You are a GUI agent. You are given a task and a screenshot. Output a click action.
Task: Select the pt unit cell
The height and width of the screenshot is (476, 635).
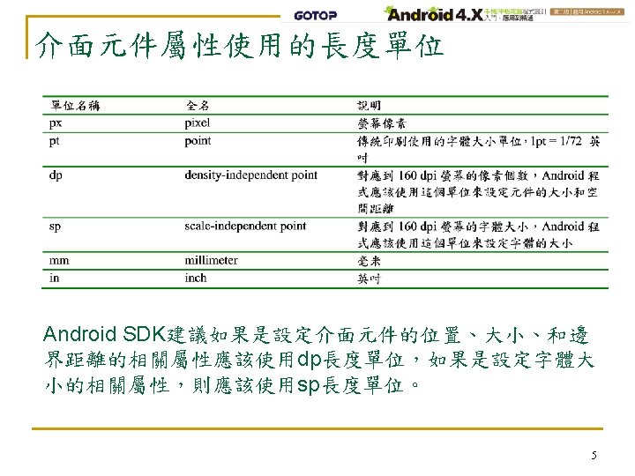pyautogui.click(x=55, y=141)
